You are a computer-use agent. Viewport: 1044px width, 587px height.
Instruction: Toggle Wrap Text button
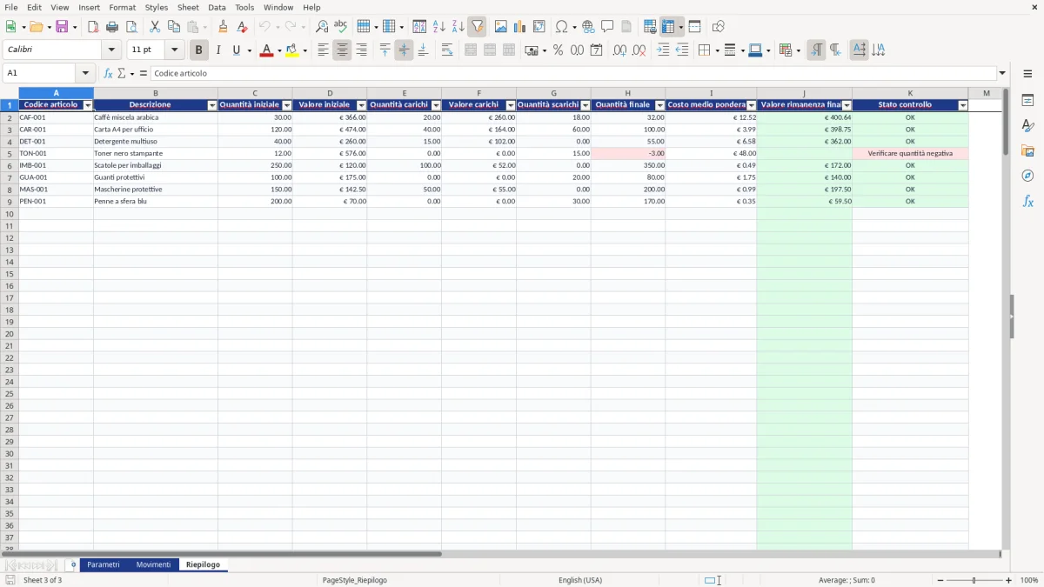pos(447,50)
